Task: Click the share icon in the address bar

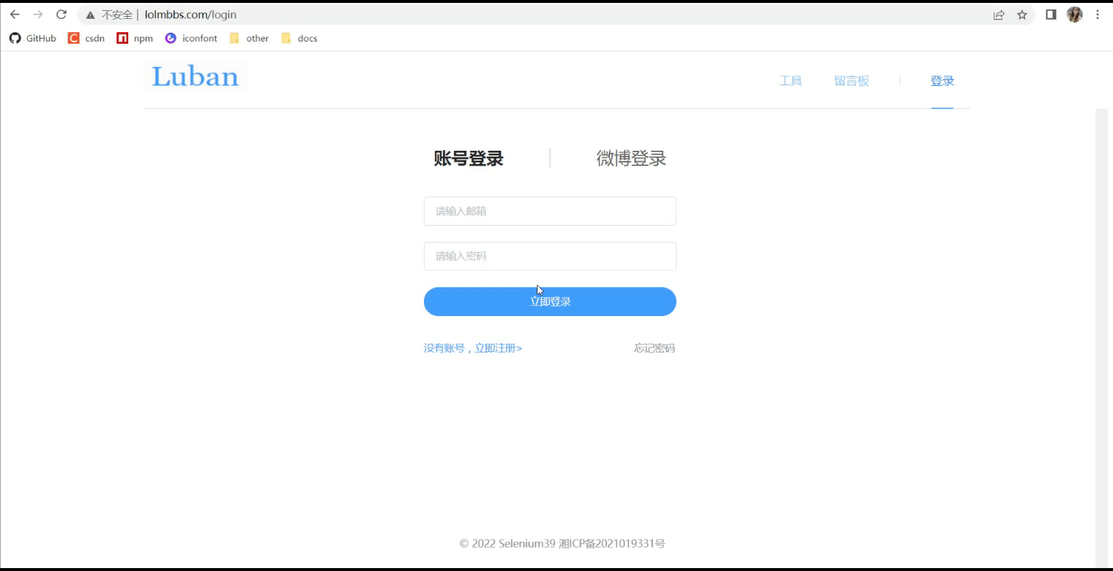Action: [999, 14]
